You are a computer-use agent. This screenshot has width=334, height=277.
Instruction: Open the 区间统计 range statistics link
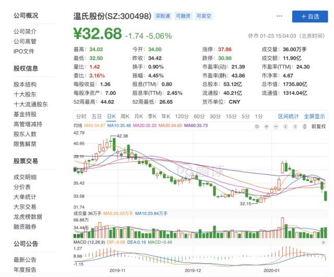289,116
